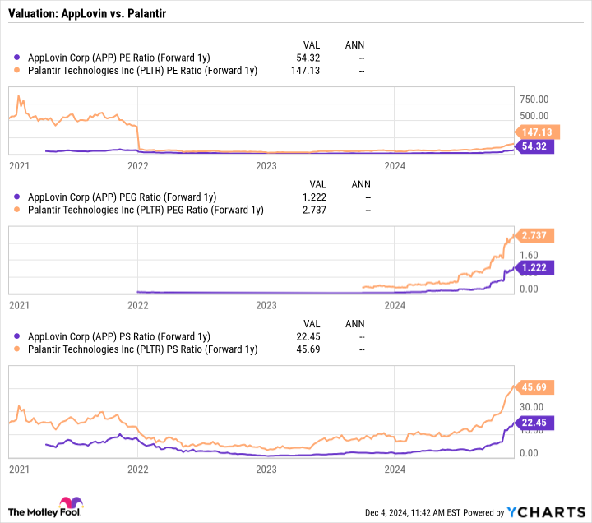Click the Palantir Technologies PEG Ratio legend label
Screen dimensions: 592x523
click(146, 210)
